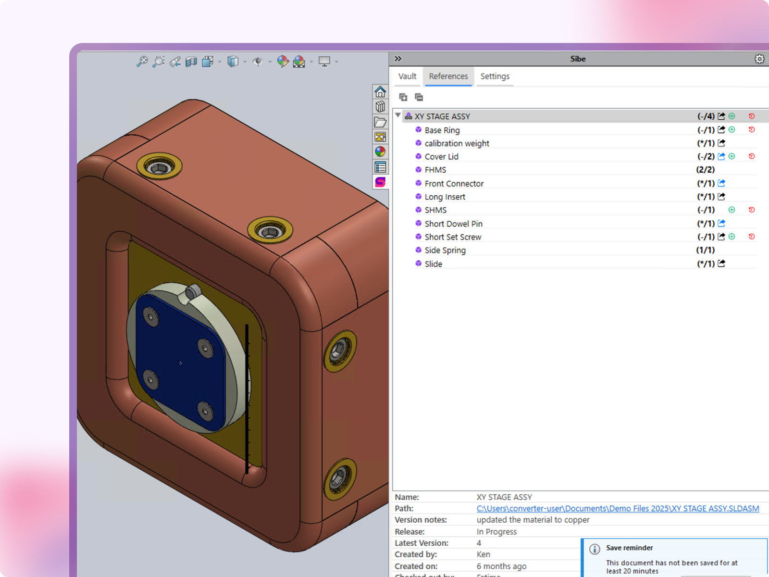769x577 pixels.
Task: Click the export icon on XY STAGE ASSY row
Action: [x=721, y=116]
